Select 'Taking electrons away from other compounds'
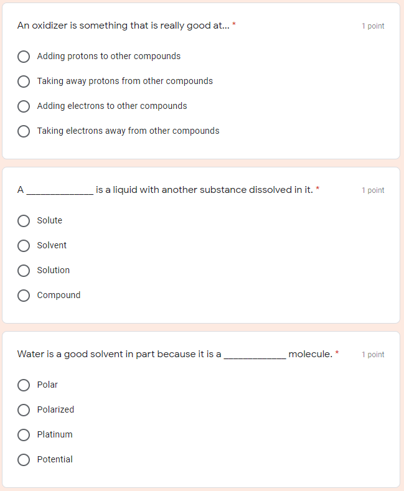 tap(24, 131)
